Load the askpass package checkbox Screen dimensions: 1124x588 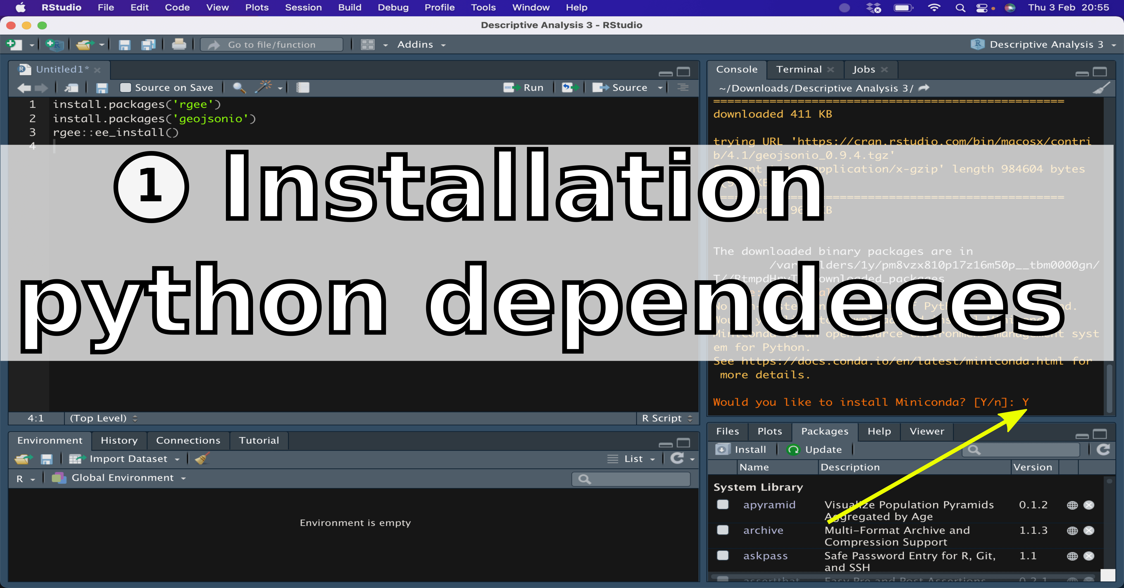click(723, 555)
